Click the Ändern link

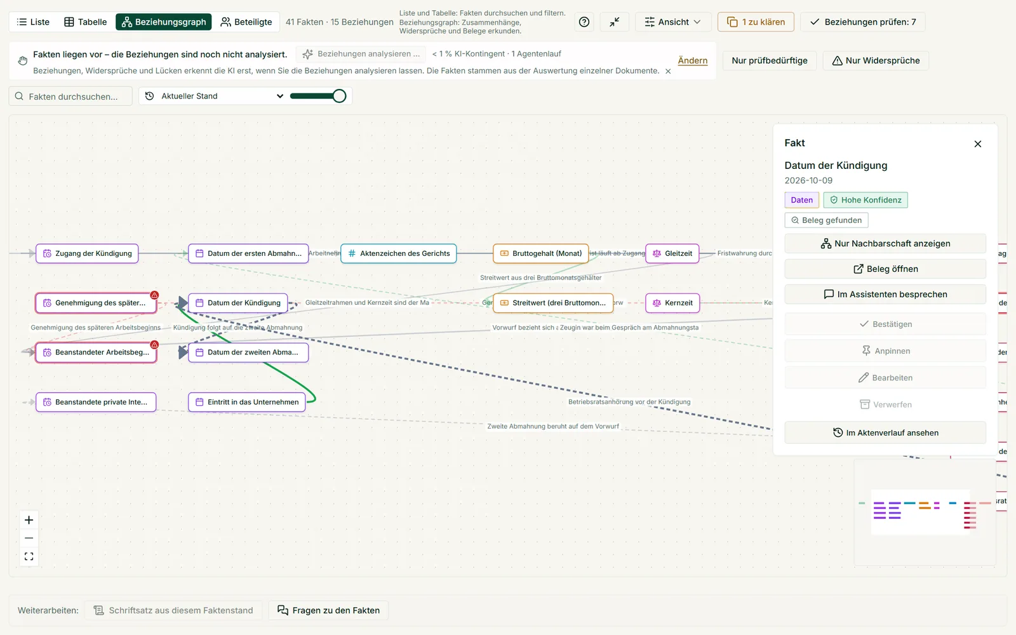(x=692, y=61)
